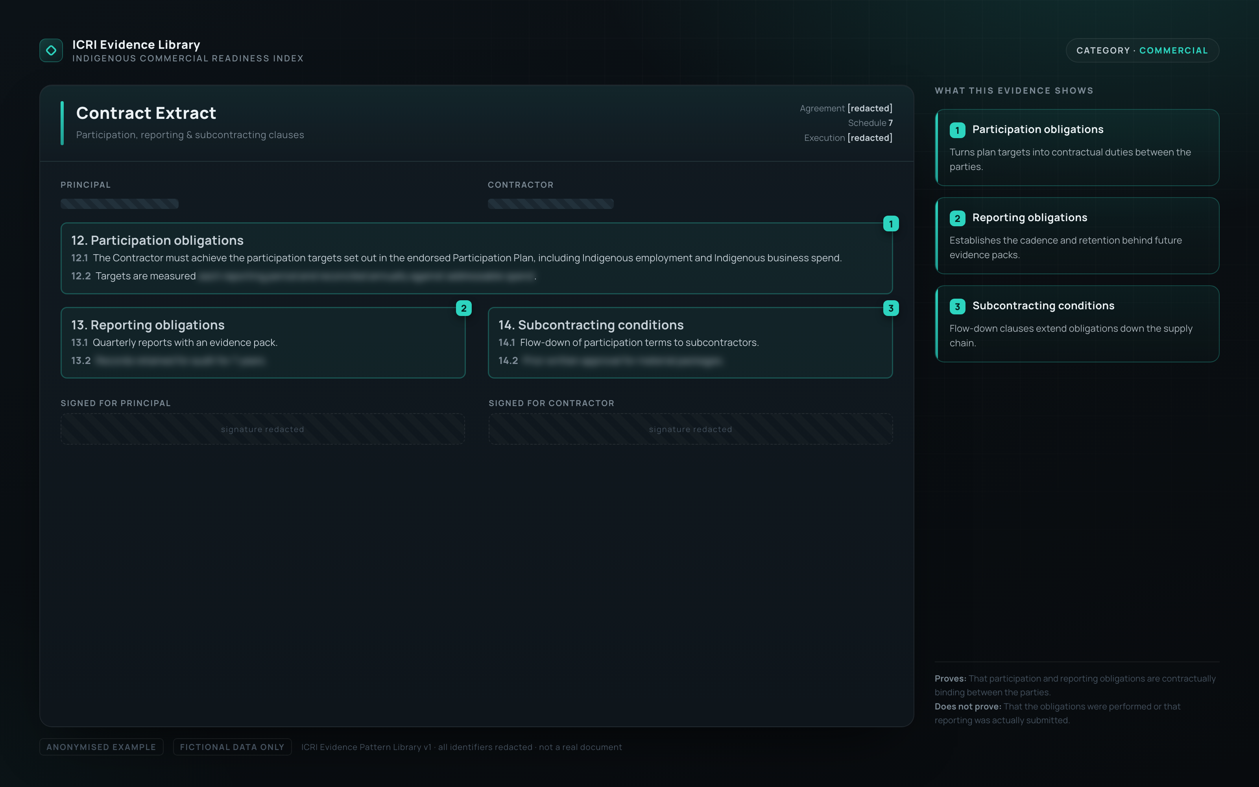Click the Participation, reporting & subcontracting clauses subtitle
The width and height of the screenshot is (1259, 787).
click(x=190, y=135)
